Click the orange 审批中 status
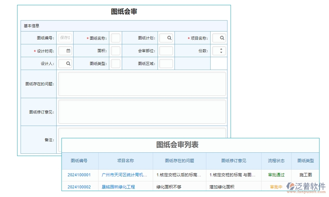 (276, 187)
